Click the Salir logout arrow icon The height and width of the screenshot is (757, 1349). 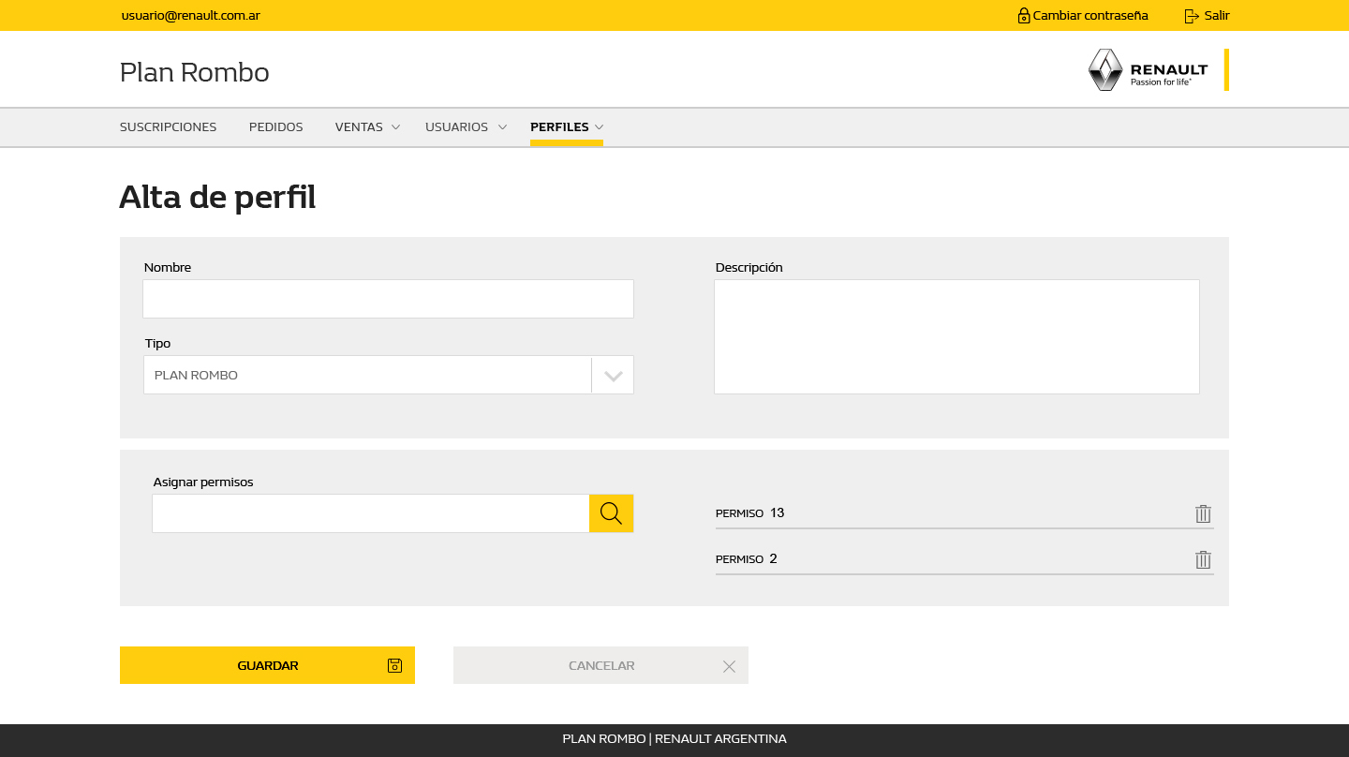pyautogui.click(x=1192, y=16)
